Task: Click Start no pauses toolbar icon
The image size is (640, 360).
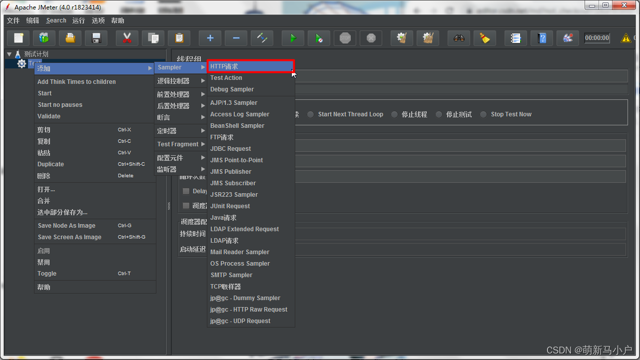Action: 319,38
